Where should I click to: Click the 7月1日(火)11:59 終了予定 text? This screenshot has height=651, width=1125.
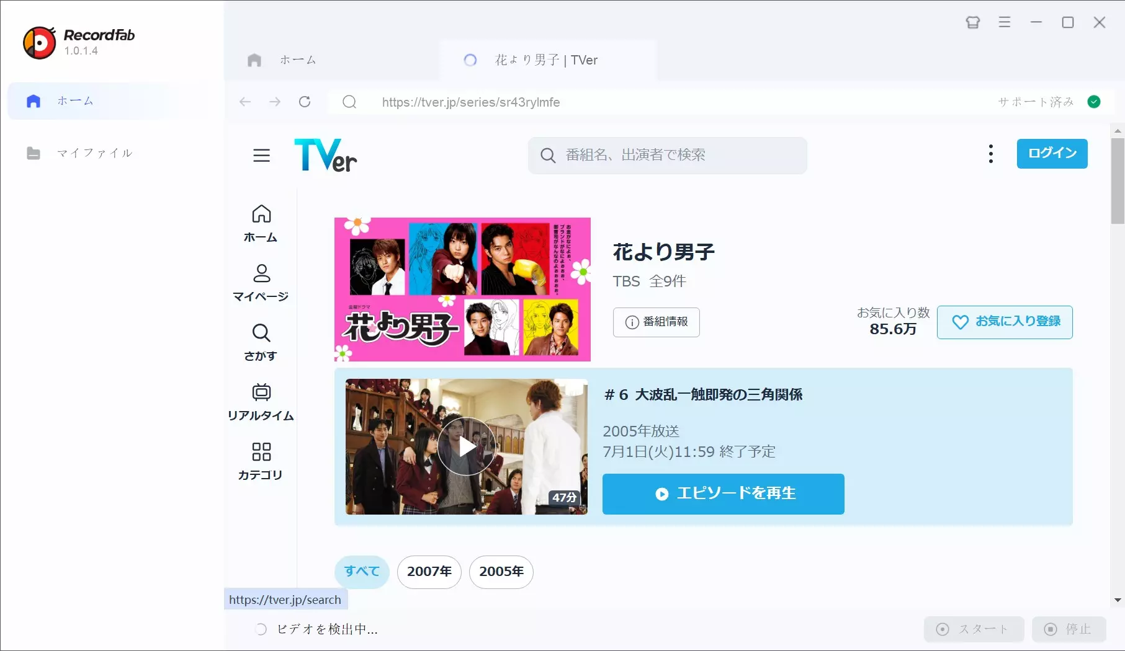tap(689, 451)
